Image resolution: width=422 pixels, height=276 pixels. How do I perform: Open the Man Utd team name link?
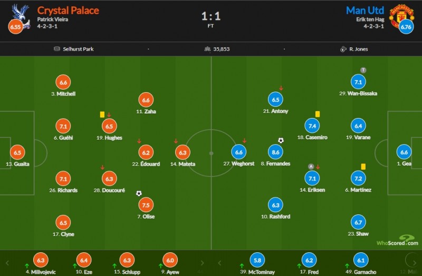tap(365, 11)
